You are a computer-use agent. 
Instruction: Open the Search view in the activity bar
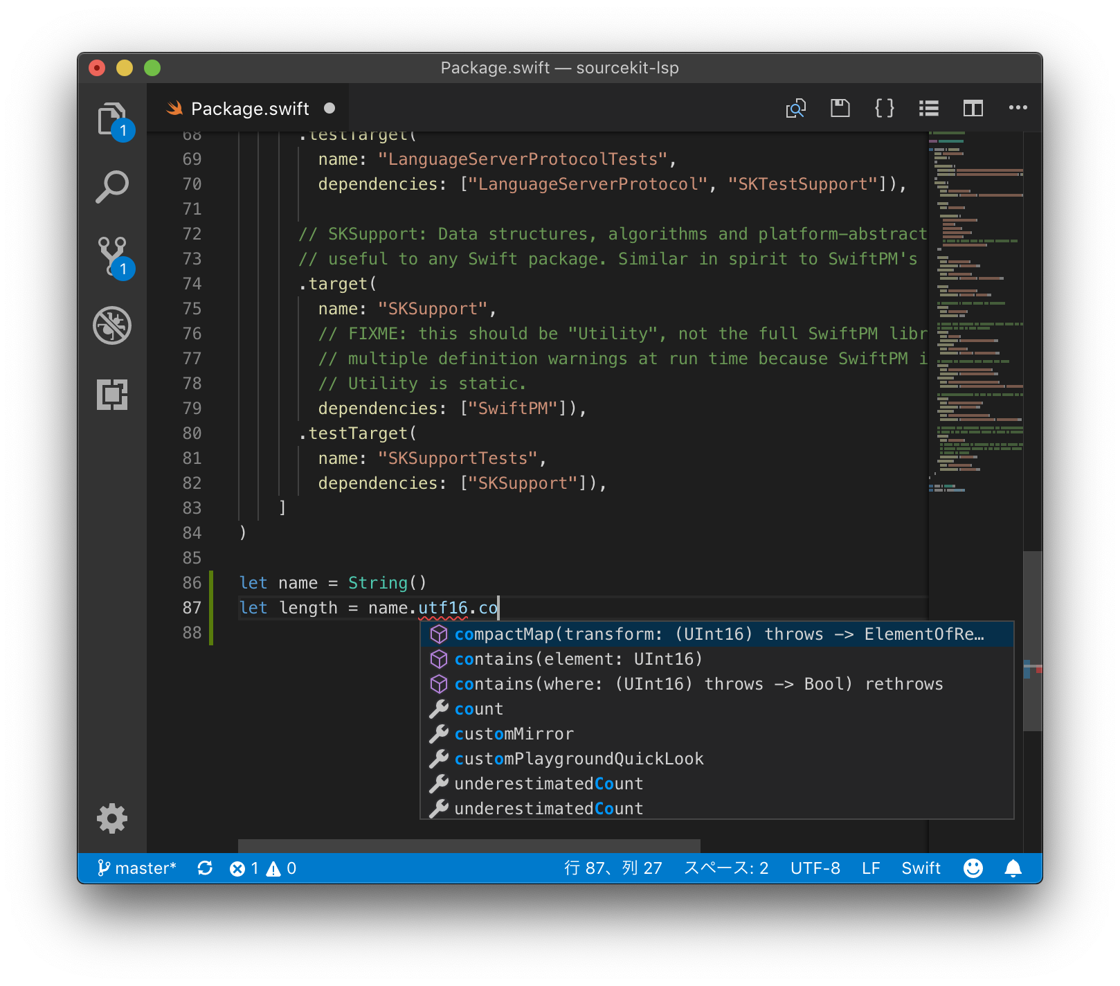[x=113, y=185]
